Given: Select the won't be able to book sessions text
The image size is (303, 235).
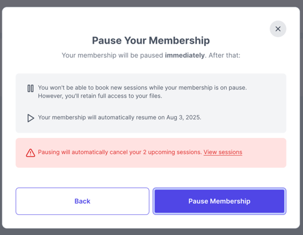Looking at the screenshot, I should pos(142,88).
